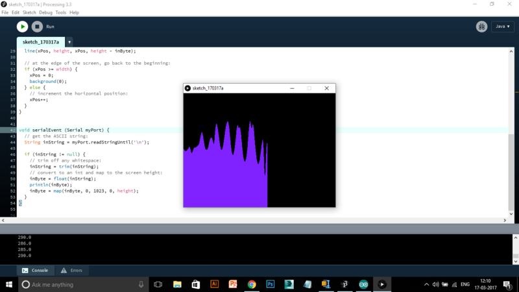Open Photoshop from the taskbar

[x=271, y=284]
